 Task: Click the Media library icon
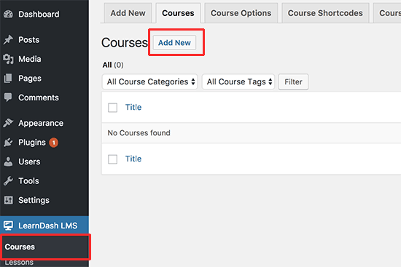point(8,59)
